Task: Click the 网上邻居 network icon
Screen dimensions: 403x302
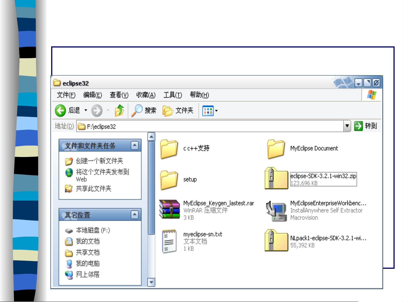Action: 69,275
